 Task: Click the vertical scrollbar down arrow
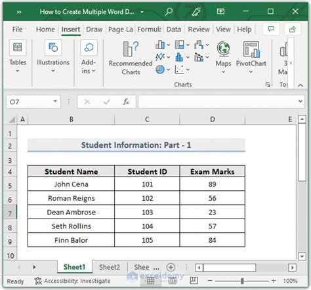click(302, 256)
